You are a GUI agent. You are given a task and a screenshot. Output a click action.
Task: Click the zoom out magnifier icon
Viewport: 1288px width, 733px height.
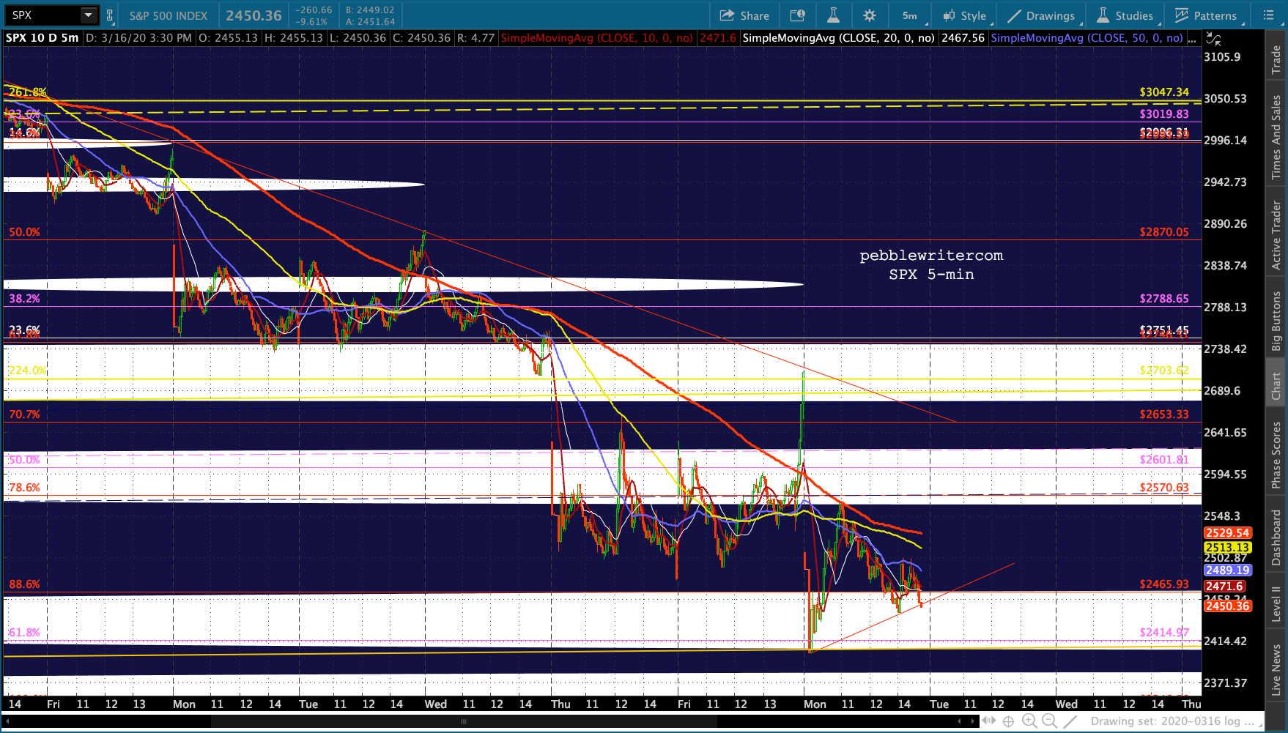(x=1049, y=721)
